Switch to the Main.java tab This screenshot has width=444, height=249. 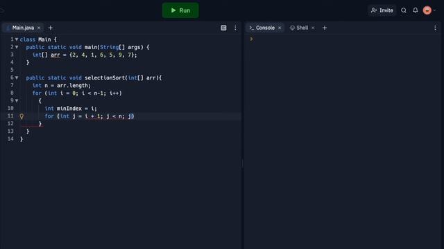click(x=23, y=28)
